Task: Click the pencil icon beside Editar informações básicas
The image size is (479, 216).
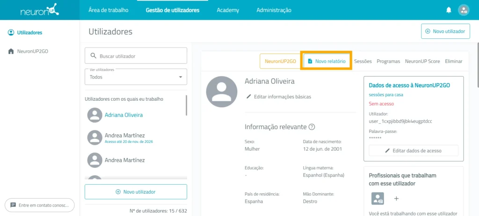Action: 248,97
